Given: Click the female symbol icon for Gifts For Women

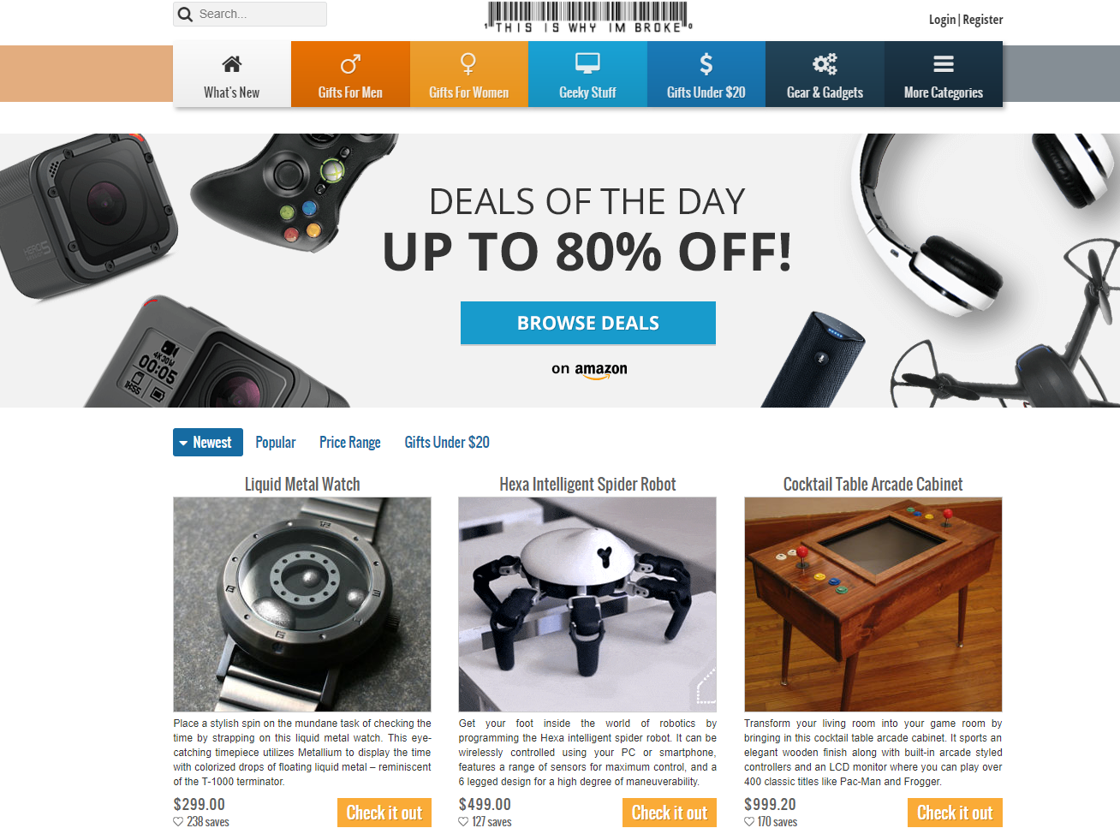Looking at the screenshot, I should click(x=468, y=64).
